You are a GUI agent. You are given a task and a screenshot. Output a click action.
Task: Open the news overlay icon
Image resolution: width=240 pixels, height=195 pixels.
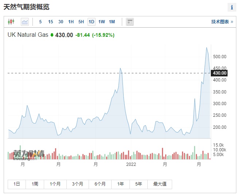[130, 22]
